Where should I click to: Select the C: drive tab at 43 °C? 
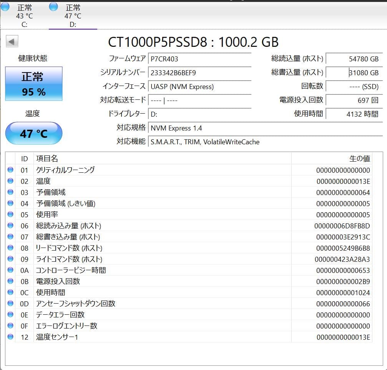pos(25,15)
